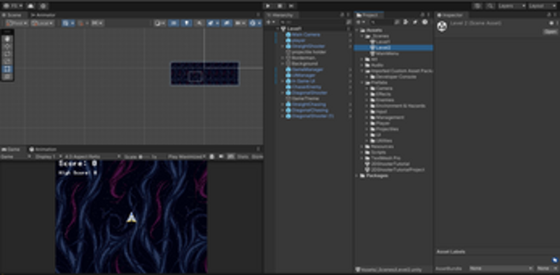Collapse the _Scenes folder in the Project
This screenshot has height=275, width=560.
click(x=362, y=36)
